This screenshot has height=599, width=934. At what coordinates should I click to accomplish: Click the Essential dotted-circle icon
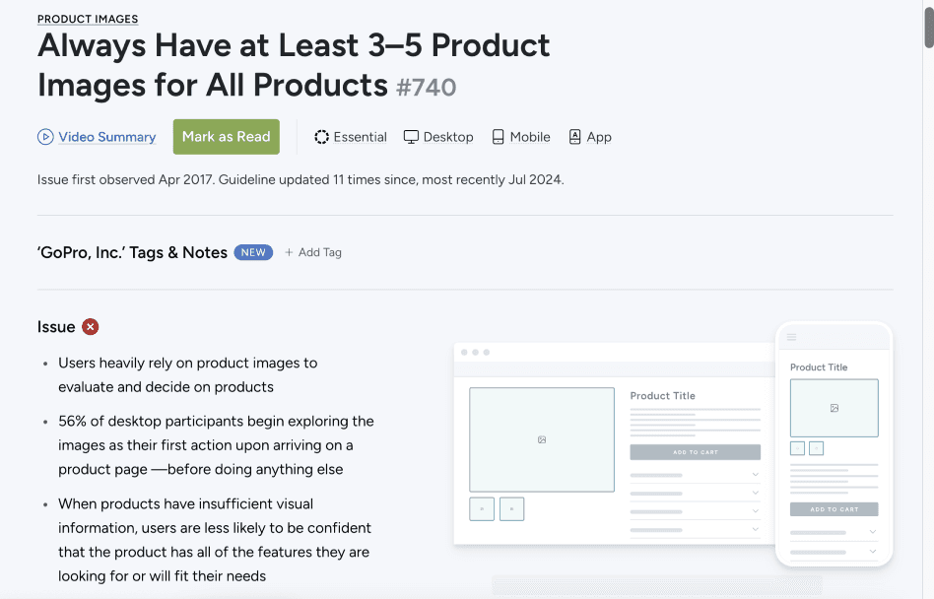click(321, 137)
